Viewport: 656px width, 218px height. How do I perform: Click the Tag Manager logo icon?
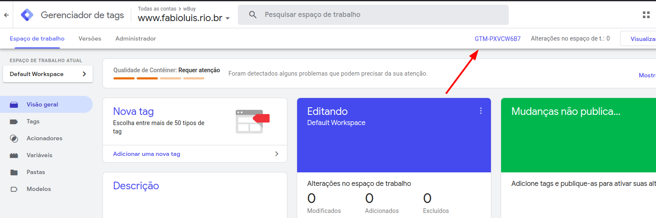tap(27, 15)
